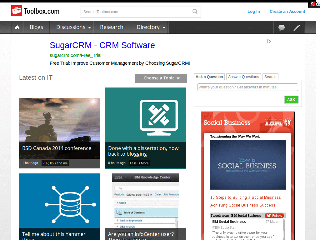Click the Ziff Davis corner logo
Viewport: 320px width, 240px height.
tap(315, 4)
